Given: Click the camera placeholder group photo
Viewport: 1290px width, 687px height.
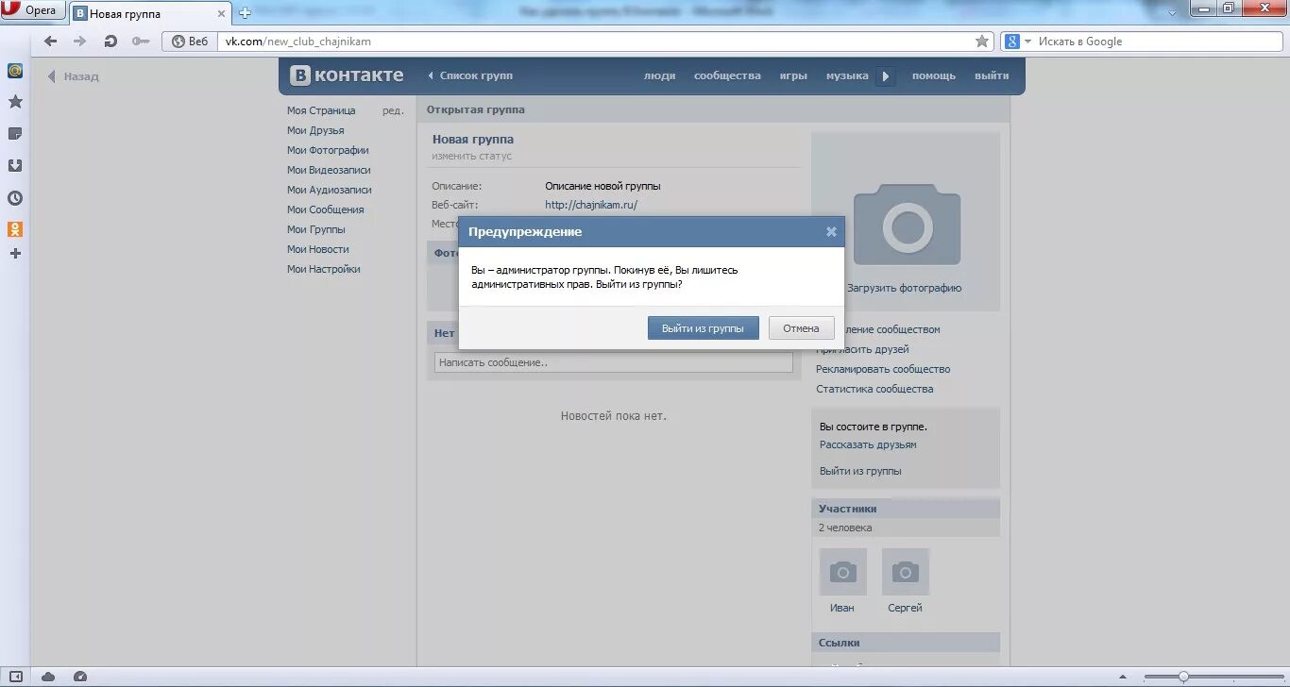Looking at the screenshot, I should [907, 225].
